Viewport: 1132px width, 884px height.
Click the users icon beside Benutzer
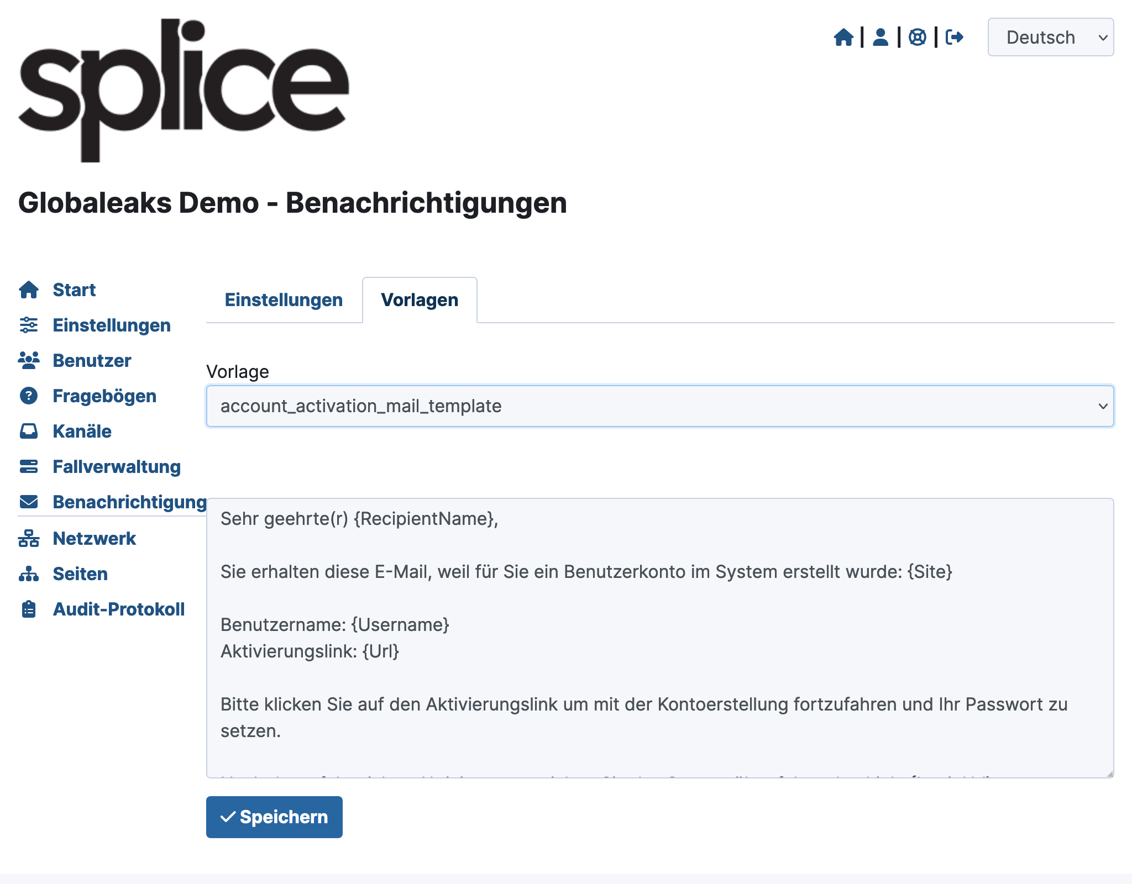(x=29, y=360)
